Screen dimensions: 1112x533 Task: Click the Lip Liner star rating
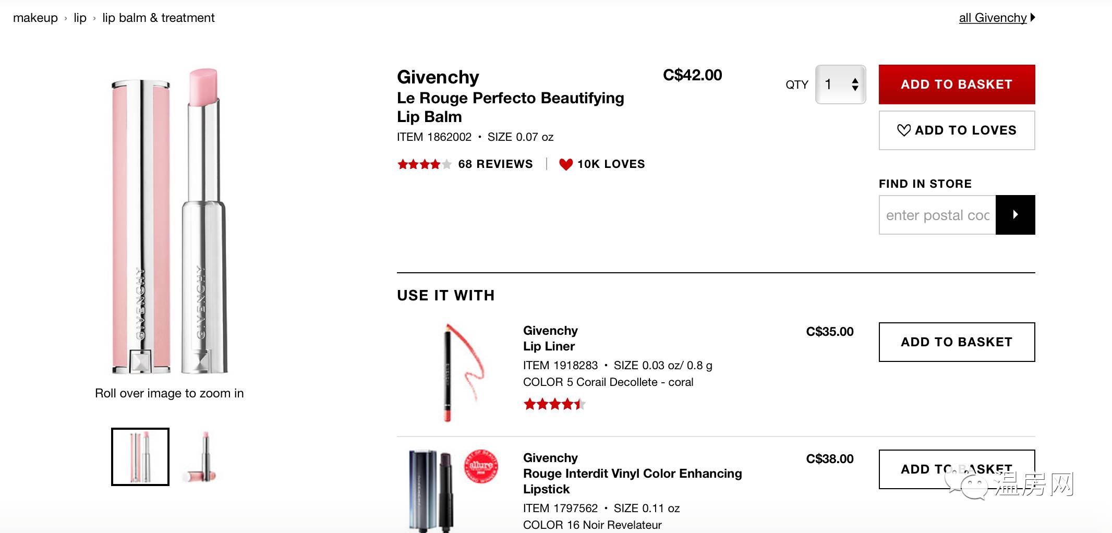click(554, 404)
